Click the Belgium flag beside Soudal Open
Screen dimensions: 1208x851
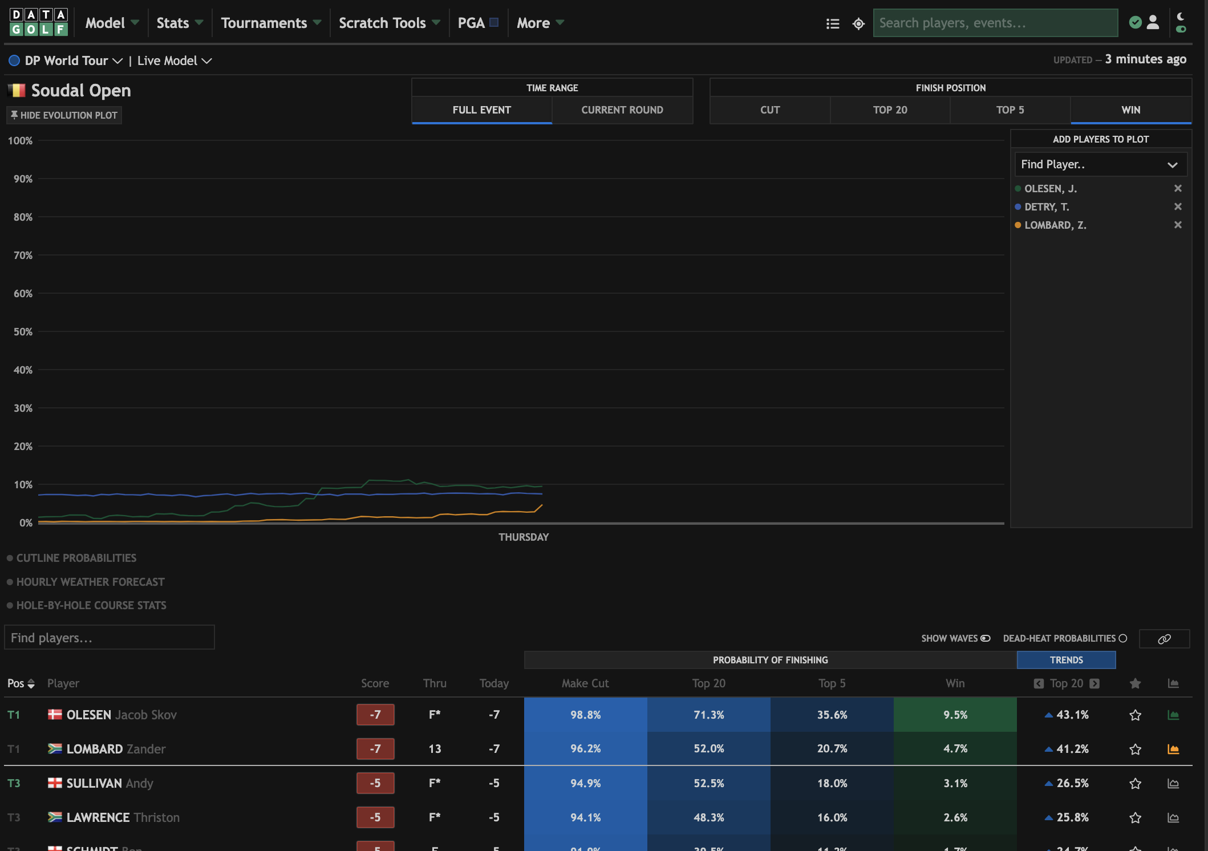[17, 90]
